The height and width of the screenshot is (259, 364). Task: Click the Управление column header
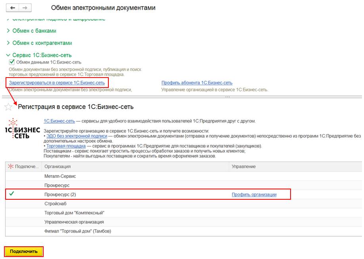tap(244, 166)
